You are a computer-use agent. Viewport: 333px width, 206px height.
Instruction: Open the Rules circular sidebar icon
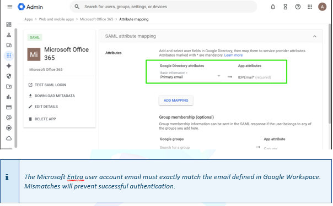click(x=9, y=128)
